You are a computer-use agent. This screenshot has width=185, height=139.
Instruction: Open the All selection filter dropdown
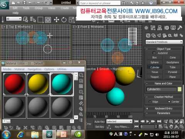[14, 19]
